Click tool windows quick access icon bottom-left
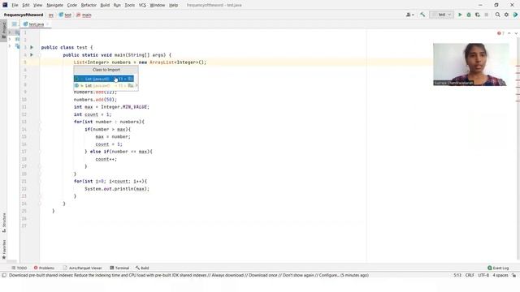The width and height of the screenshot is (520, 292). 4,275
